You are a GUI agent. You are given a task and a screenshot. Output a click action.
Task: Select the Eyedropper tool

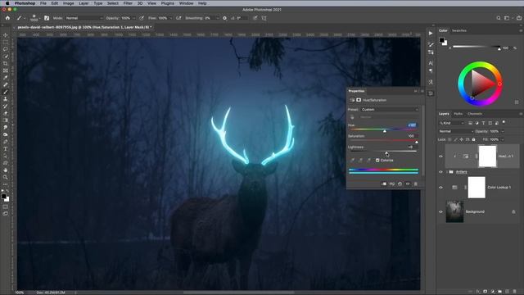[6, 78]
